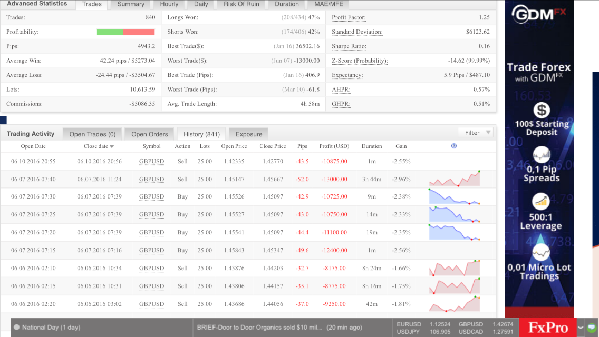Click the USDJPY quote in the ticker
This screenshot has width=599, height=337.
tap(423, 332)
